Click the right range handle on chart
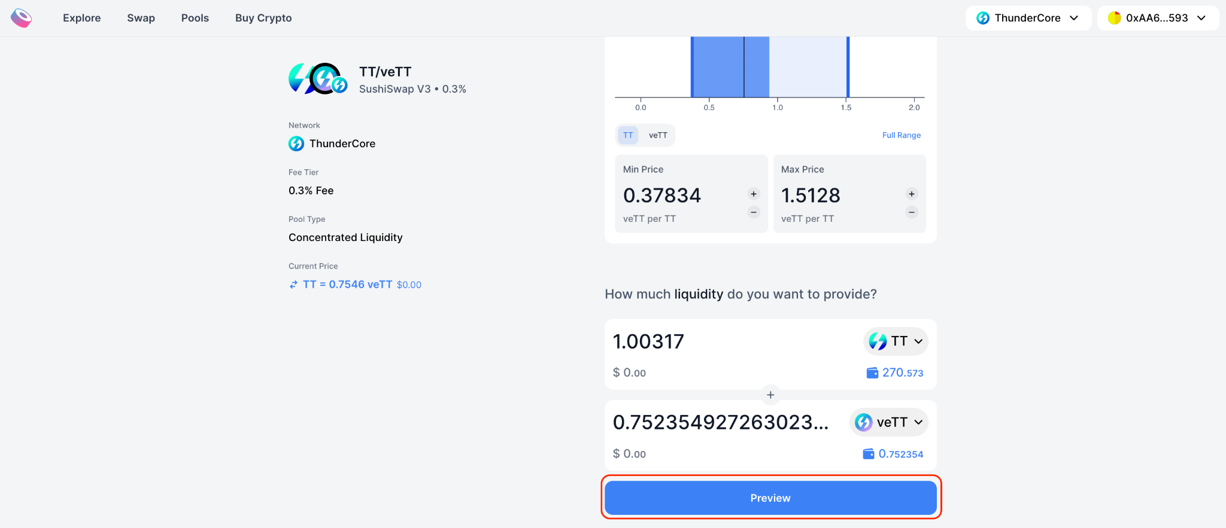The height and width of the screenshot is (528, 1226). pyautogui.click(x=848, y=67)
